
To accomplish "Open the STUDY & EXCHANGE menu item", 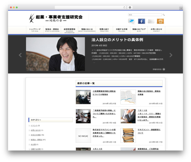I will 52,30.
